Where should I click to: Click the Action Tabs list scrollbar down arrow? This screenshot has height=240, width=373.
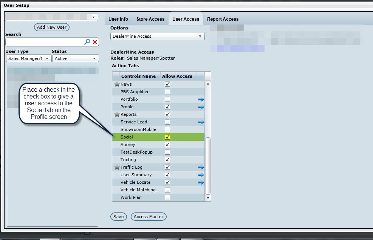point(207,198)
